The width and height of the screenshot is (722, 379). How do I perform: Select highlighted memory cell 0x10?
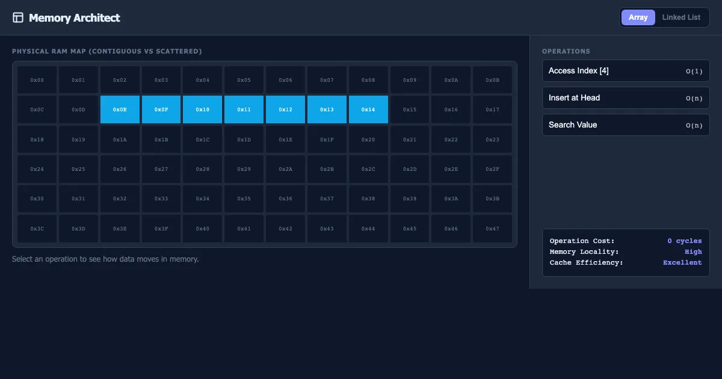(x=203, y=109)
